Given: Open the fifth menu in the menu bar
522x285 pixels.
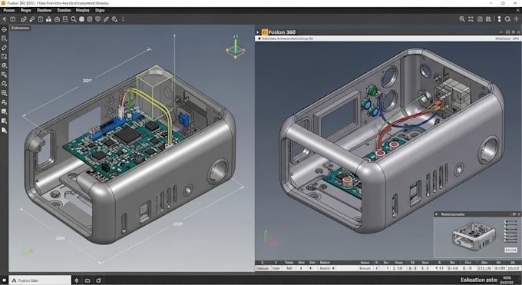Looking at the screenshot, I should pos(83,10).
